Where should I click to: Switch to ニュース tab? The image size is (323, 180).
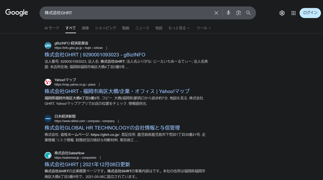point(142,28)
